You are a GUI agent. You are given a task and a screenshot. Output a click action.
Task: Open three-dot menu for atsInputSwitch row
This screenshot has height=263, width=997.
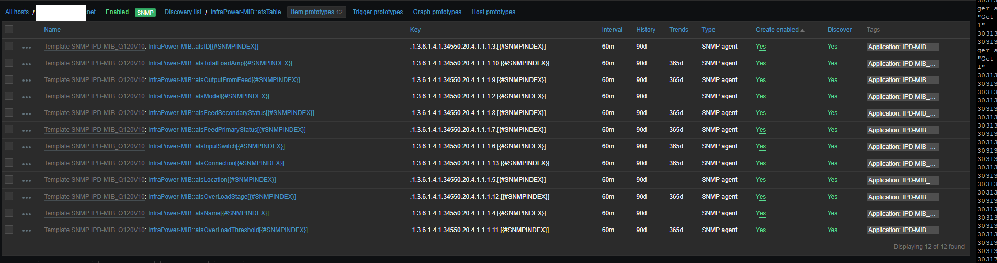(x=27, y=147)
